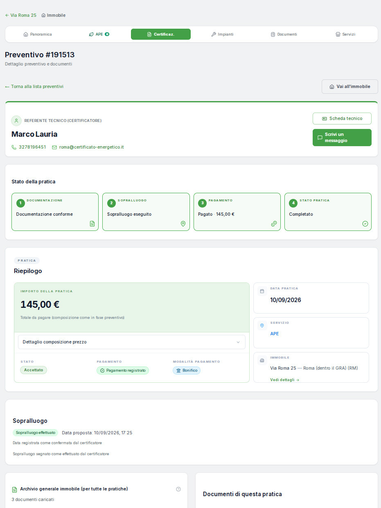Viewport: 381px width, 508px height.
Task: Open the Impianti tab
Action: pyautogui.click(x=222, y=34)
